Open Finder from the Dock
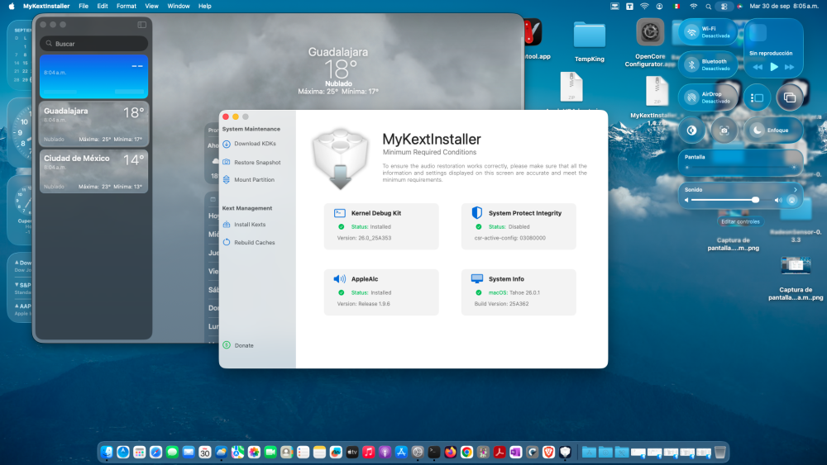Image resolution: width=827 pixels, height=465 pixels. click(107, 452)
